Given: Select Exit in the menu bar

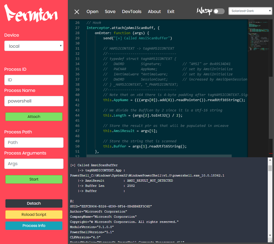Looking at the screenshot, I should tap(171, 12).
